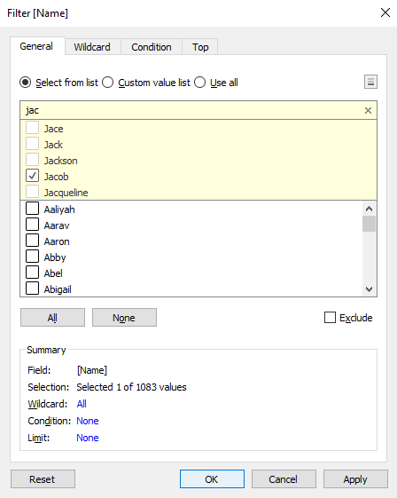
Task: Uncheck the Jacob checkbox
Action: pyautogui.click(x=32, y=176)
